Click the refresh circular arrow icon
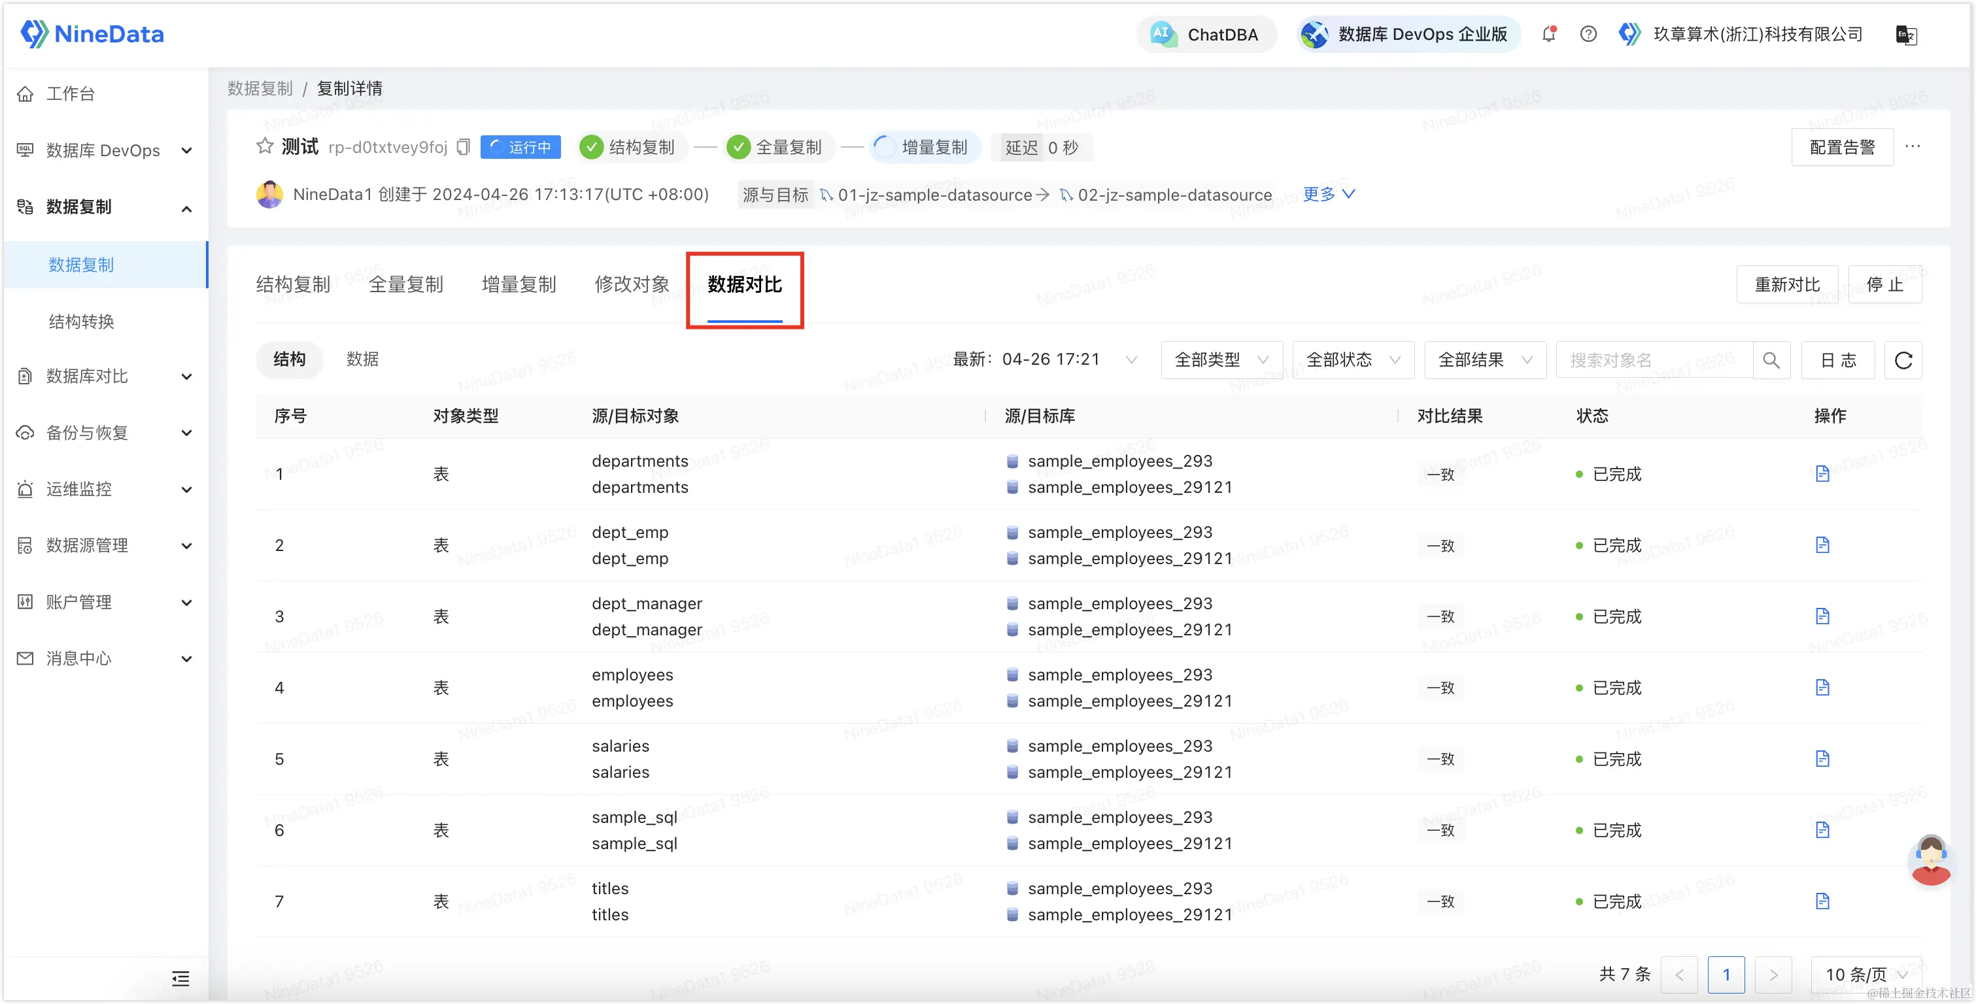The image size is (1976, 1004). coord(1903,361)
